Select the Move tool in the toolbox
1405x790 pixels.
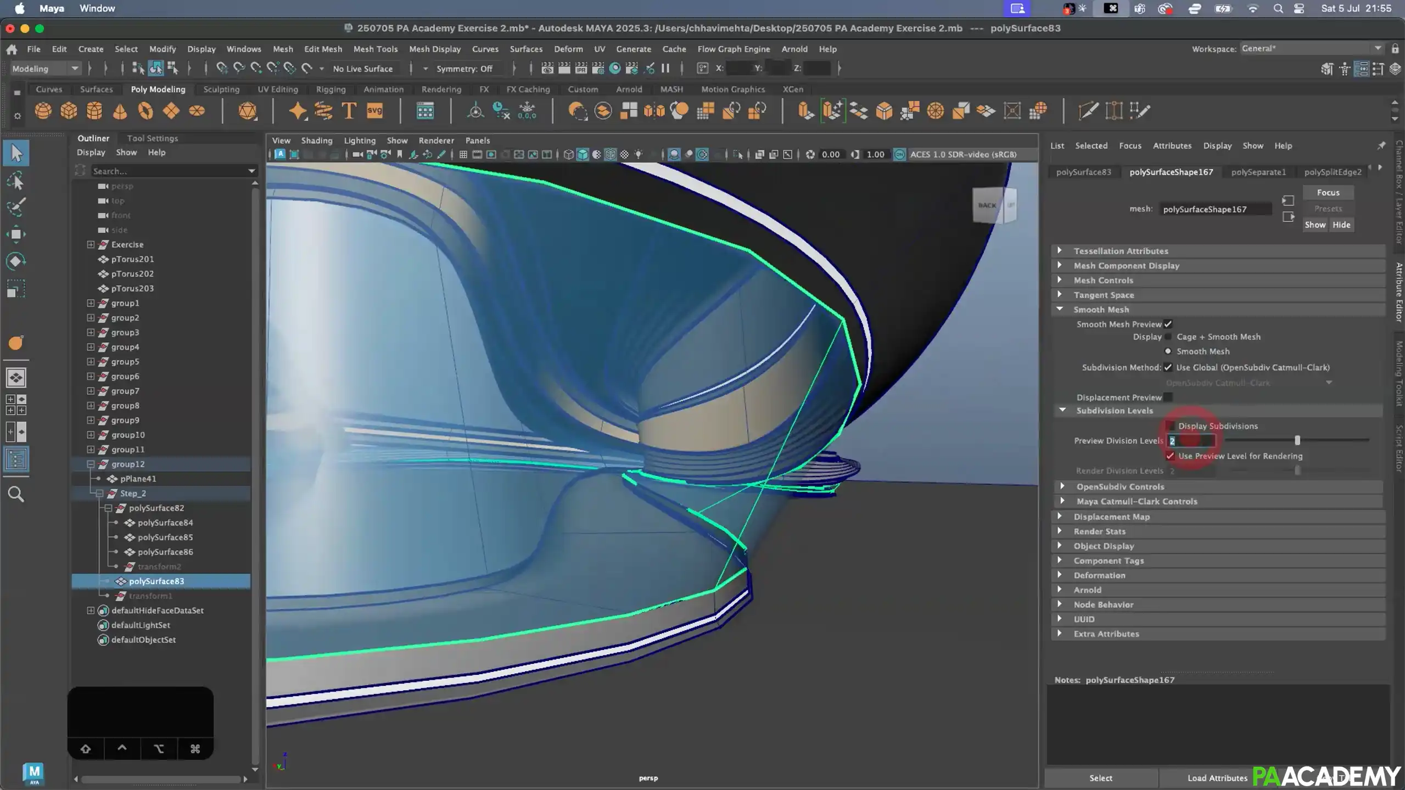coord(16,234)
